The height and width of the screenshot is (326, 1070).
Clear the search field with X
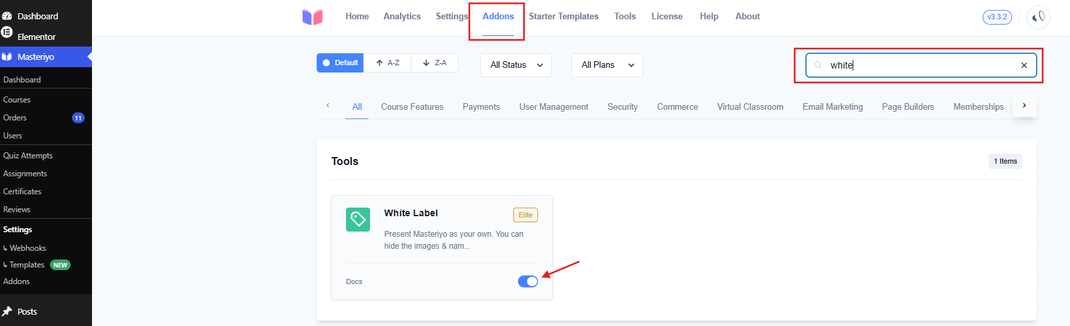1024,65
